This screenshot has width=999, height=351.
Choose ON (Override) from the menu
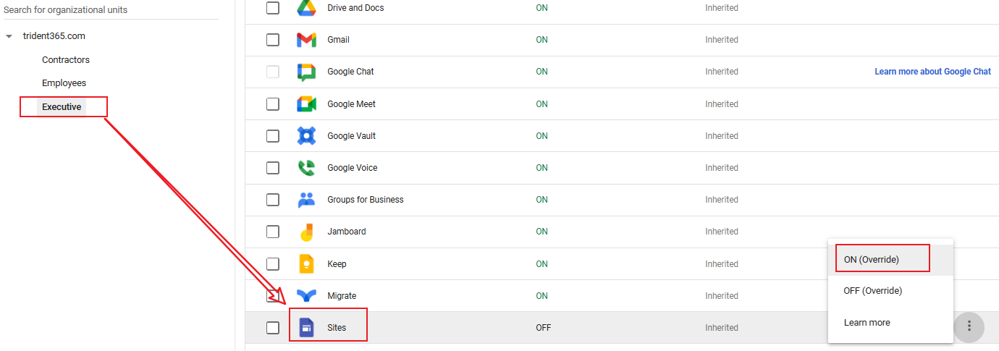(x=872, y=259)
